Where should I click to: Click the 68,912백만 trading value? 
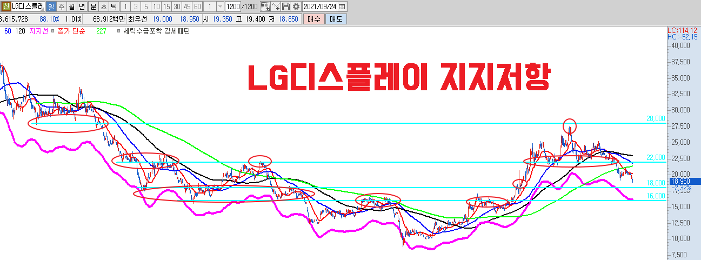click(109, 19)
